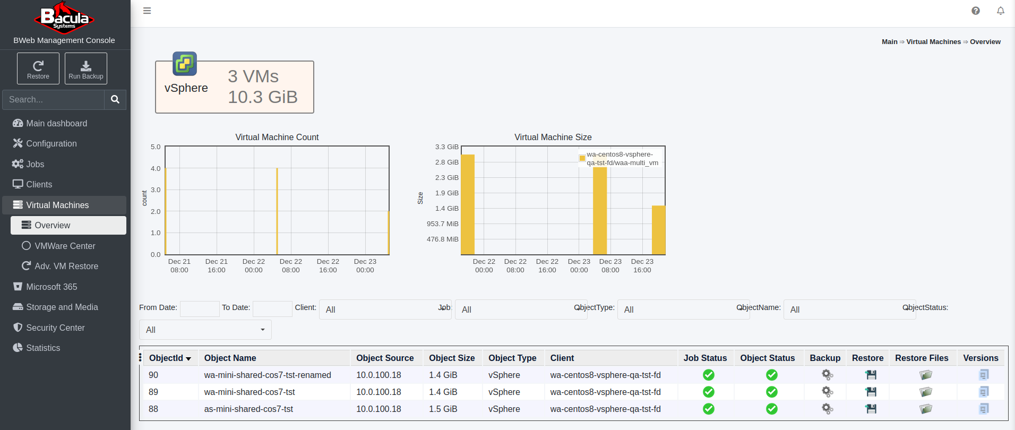Open the notifications bell icon
Viewport: 1015px width, 430px height.
pyautogui.click(x=1001, y=11)
